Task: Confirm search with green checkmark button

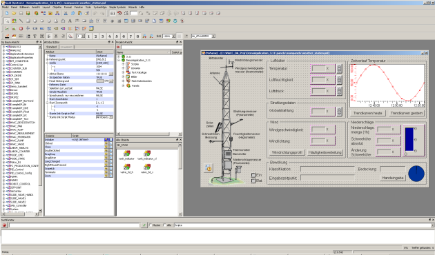Action: coord(144,225)
